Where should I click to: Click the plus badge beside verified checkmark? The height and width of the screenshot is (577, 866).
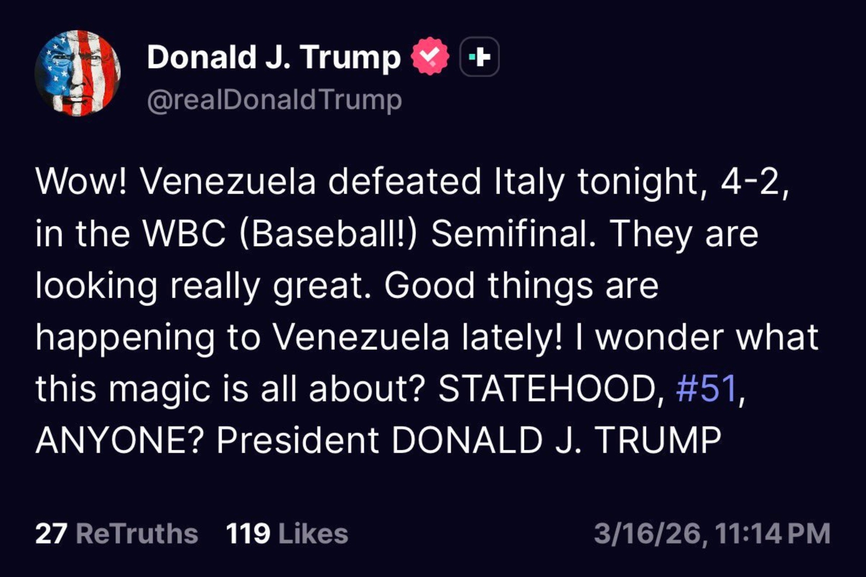coord(479,57)
